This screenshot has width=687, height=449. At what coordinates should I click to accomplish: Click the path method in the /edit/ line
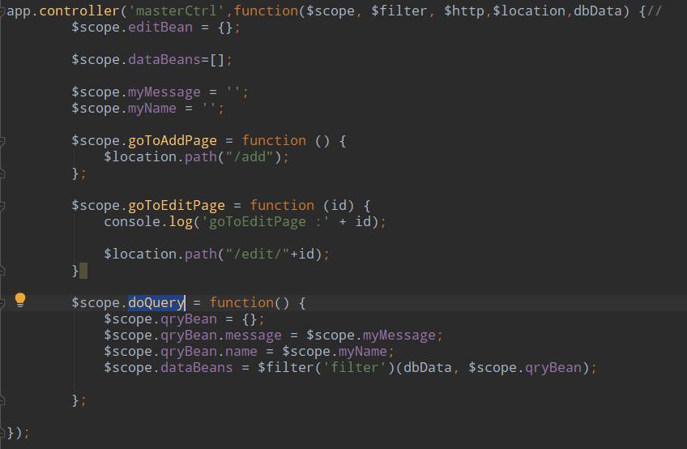(x=201, y=254)
